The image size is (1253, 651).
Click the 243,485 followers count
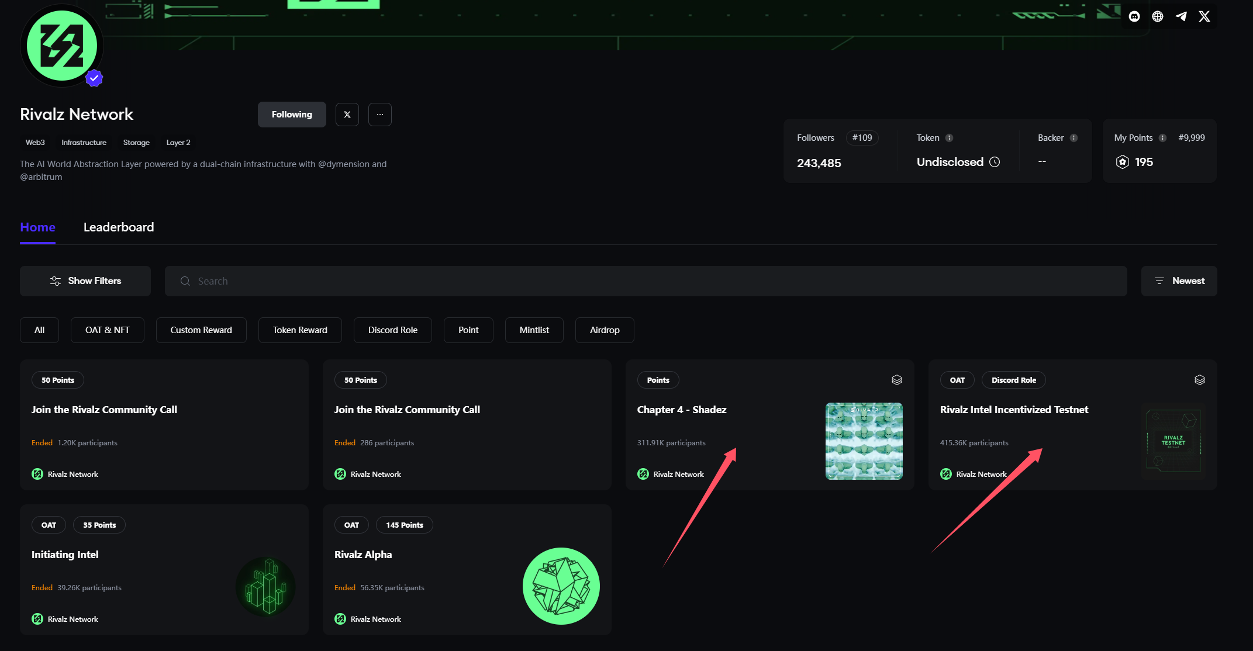coord(819,163)
